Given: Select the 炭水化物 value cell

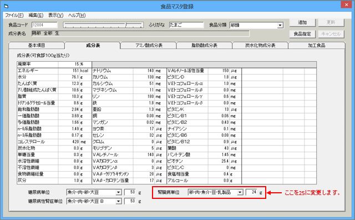Looking at the screenshot, I should point(69,148).
